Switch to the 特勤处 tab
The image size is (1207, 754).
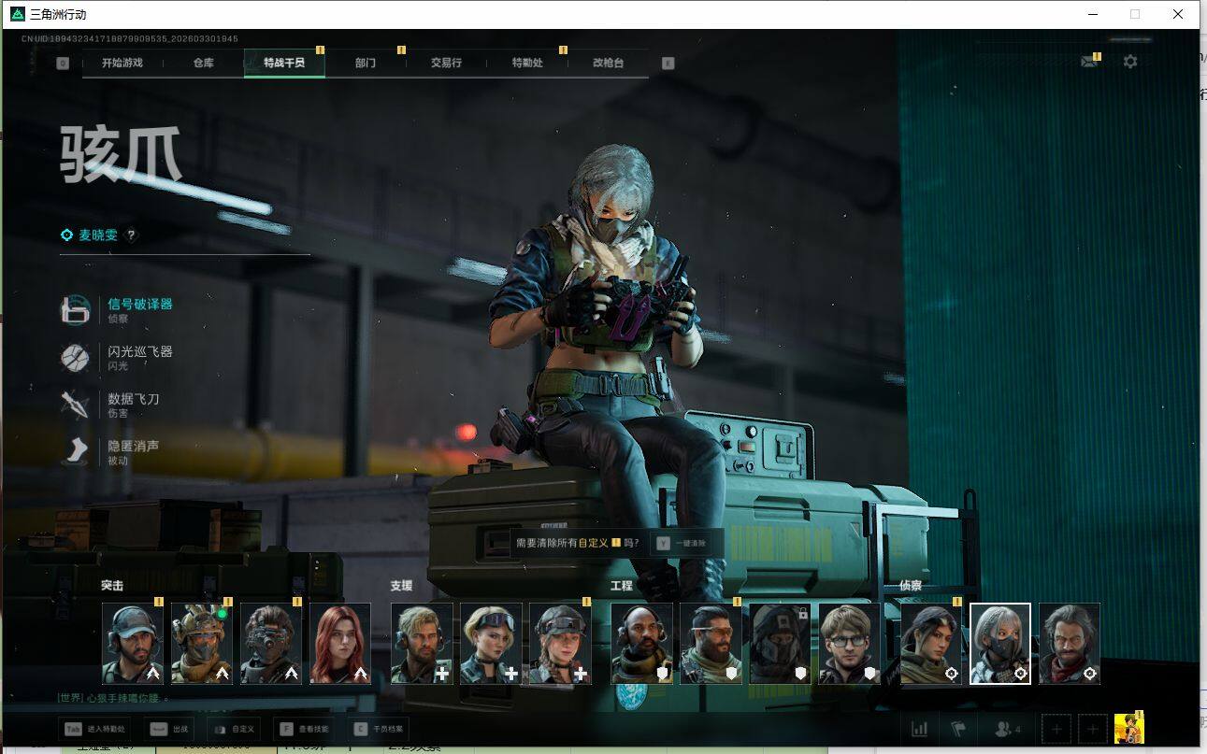pos(527,64)
